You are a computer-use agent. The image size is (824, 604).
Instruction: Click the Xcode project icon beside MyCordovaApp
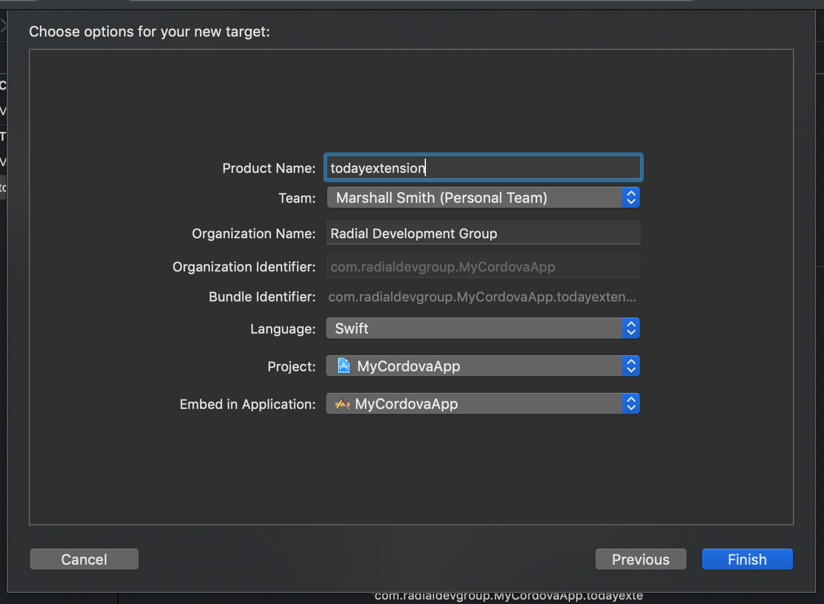click(x=344, y=366)
